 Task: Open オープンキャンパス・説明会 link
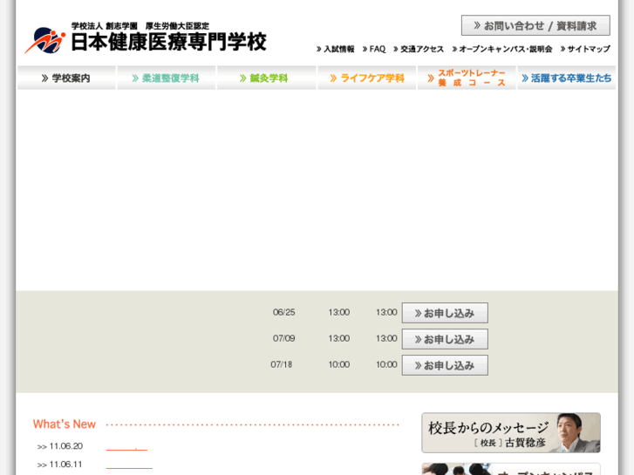tap(502, 49)
